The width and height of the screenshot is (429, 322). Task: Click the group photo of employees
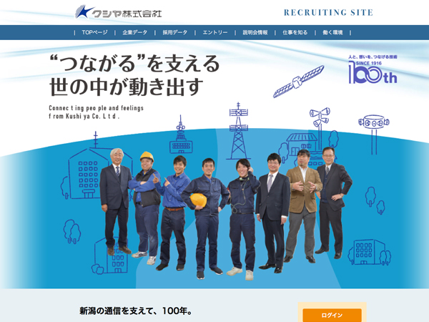coord(226,213)
